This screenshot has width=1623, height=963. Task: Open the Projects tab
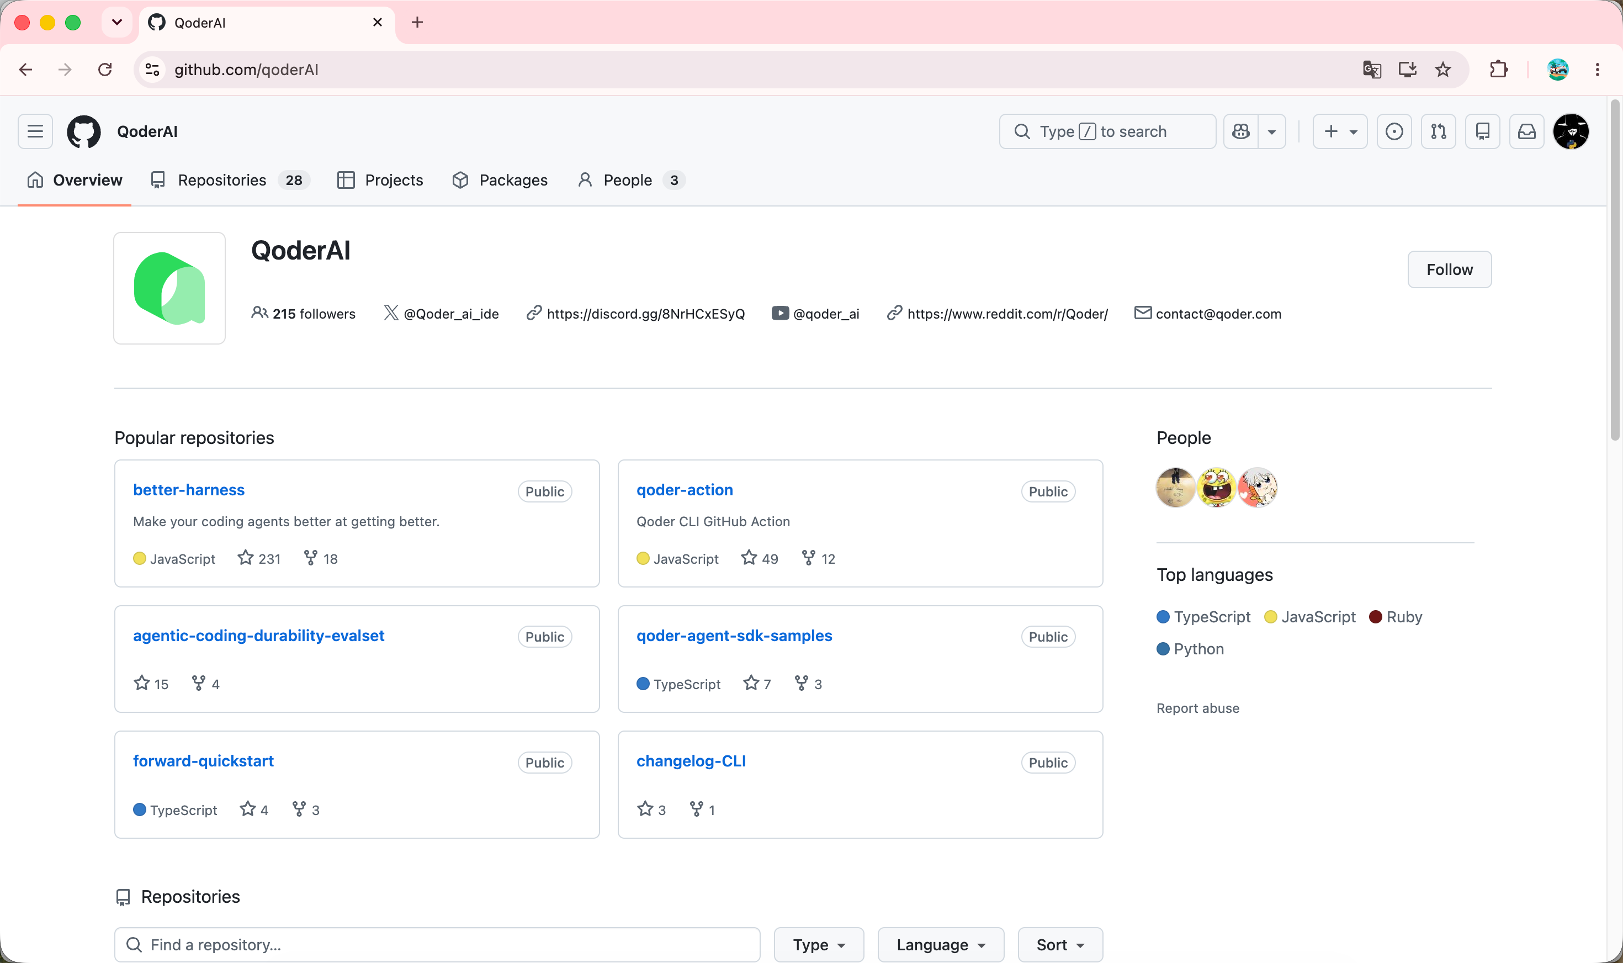[x=380, y=181]
